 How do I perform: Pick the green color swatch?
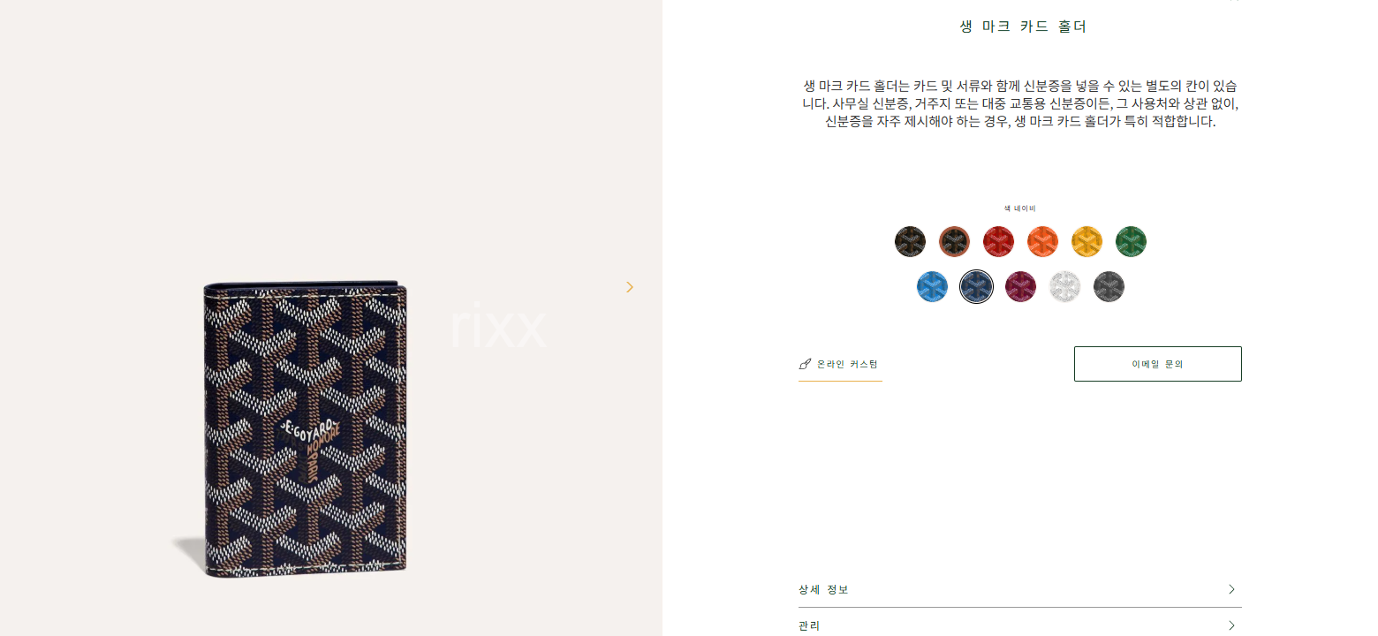click(1131, 241)
